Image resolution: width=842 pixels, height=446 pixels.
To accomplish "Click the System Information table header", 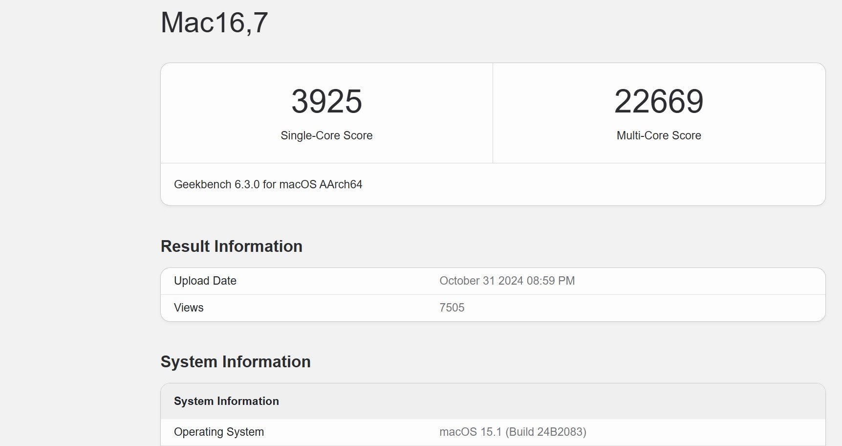I will point(227,401).
